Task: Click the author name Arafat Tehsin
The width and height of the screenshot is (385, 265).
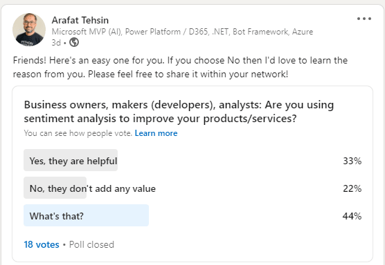Action: [80, 20]
